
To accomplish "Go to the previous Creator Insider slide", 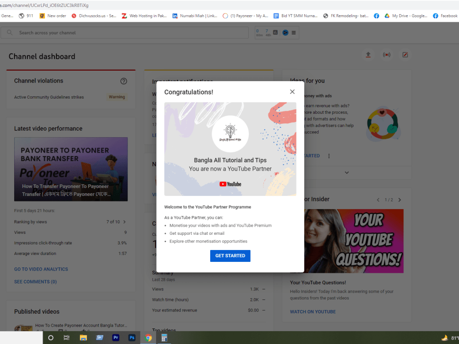I will tap(378, 200).
